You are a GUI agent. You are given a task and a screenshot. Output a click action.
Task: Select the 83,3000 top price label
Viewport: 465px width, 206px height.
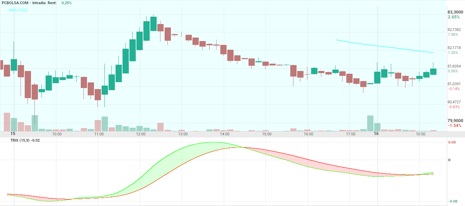tap(455, 12)
